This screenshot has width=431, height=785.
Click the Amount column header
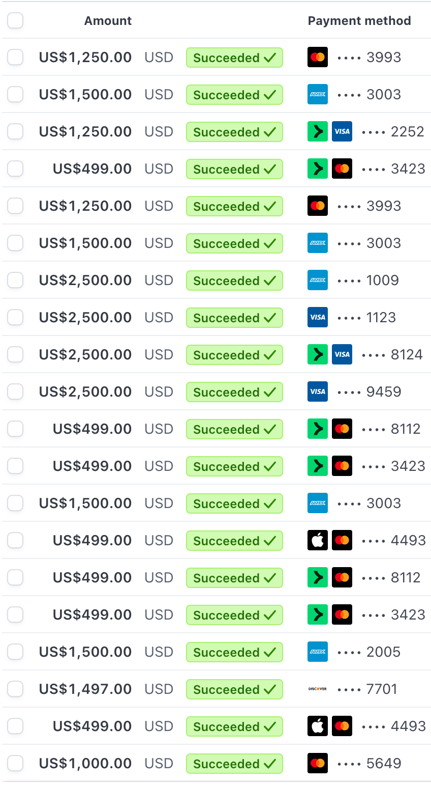pyautogui.click(x=108, y=21)
